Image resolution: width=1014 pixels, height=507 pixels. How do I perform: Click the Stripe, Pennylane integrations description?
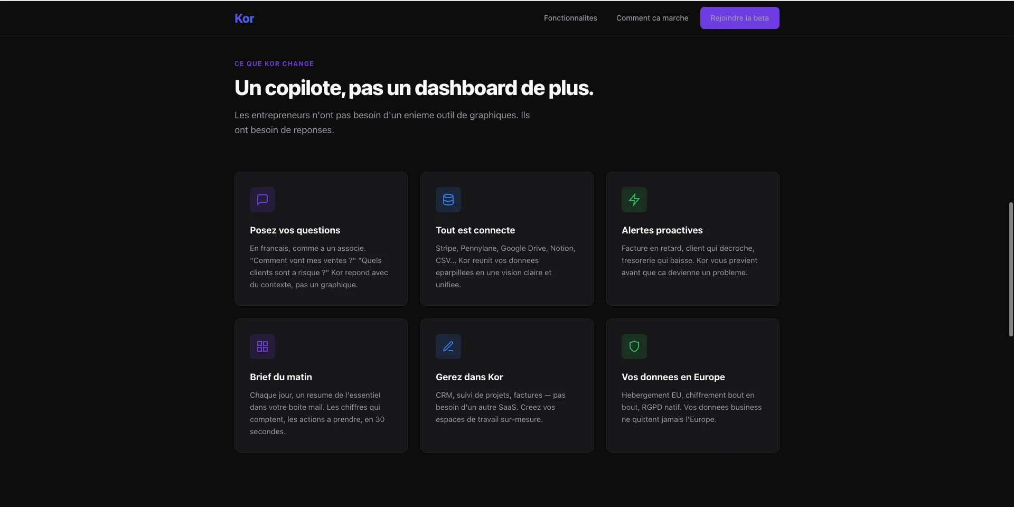point(505,266)
